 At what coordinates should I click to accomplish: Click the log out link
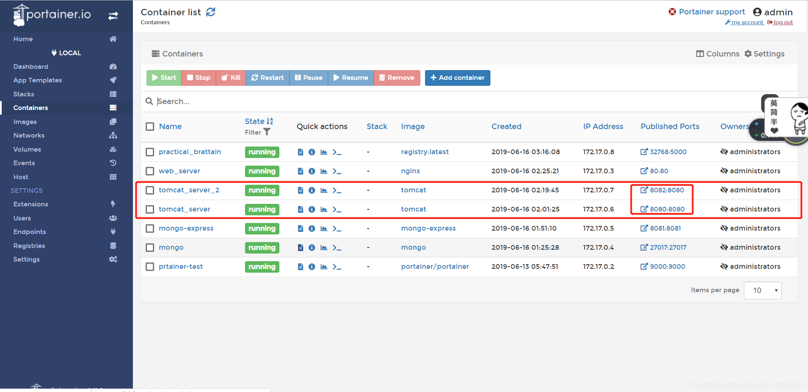pos(780,23)
